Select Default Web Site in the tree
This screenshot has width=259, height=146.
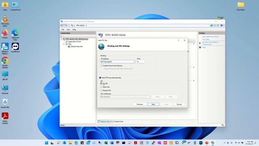[76, 47]
